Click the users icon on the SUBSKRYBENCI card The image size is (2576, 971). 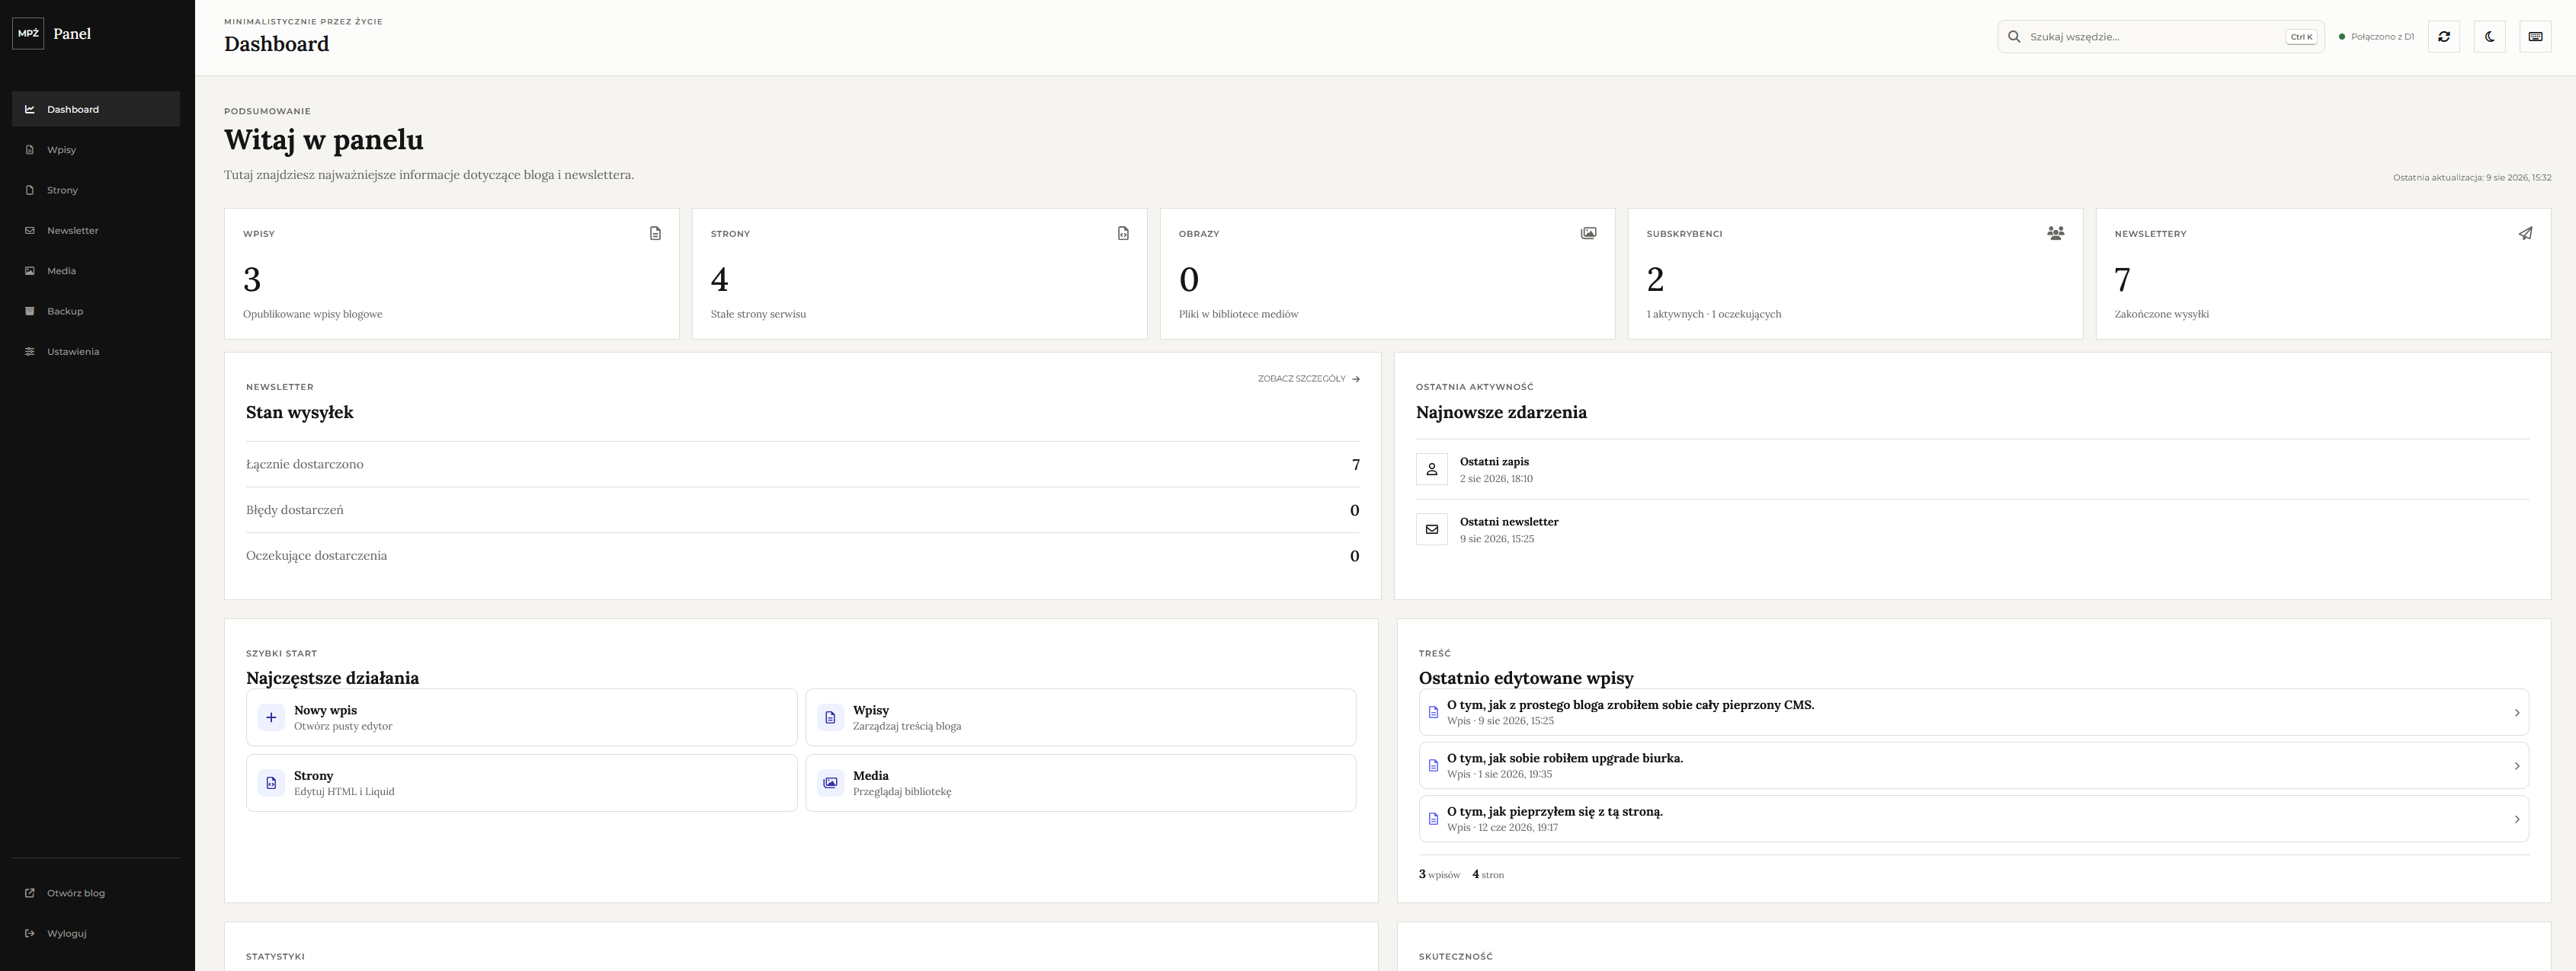pos(2056,234)
